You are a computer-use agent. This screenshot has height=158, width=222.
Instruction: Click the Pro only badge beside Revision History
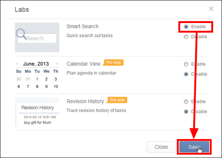coord(117,100)
